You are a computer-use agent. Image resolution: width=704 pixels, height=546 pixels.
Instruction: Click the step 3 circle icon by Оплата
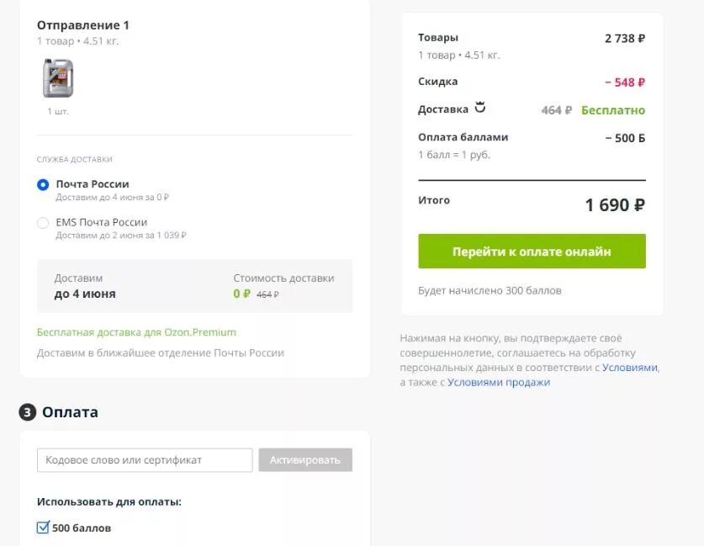tap(28, 412)
